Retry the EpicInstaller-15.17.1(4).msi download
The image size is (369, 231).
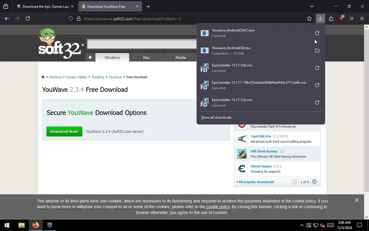click(x=317, y=68)
